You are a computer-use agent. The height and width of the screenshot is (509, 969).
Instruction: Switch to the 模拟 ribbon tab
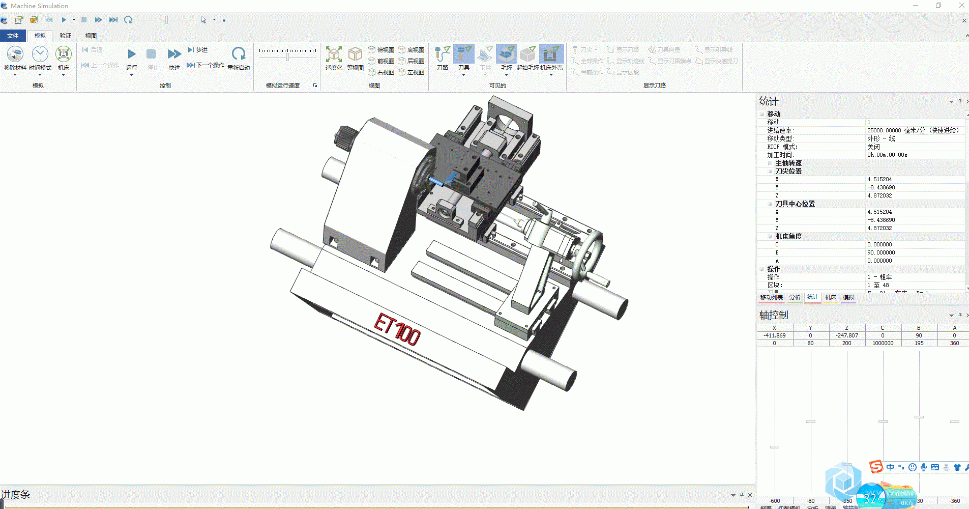pyautogui.click(x=40, y=36)
